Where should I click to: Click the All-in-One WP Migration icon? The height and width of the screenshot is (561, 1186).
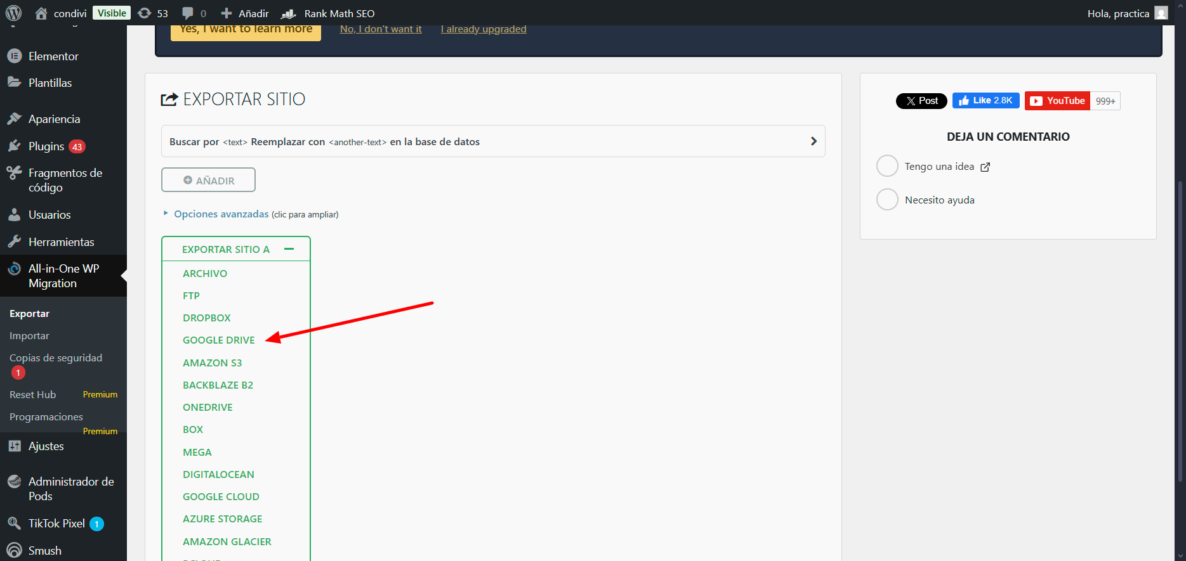(14, 269)
